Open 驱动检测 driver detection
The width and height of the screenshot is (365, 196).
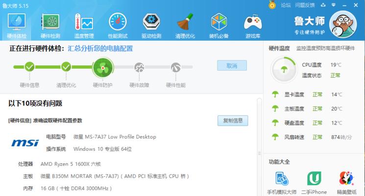[x=151, y=25]
